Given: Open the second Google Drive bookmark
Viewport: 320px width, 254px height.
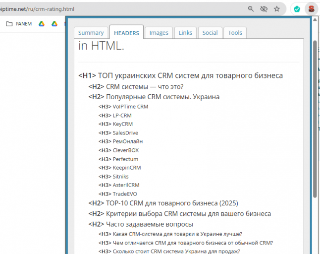Looking at the screenshot, I should pyautogui.click(x=54, y=24).
